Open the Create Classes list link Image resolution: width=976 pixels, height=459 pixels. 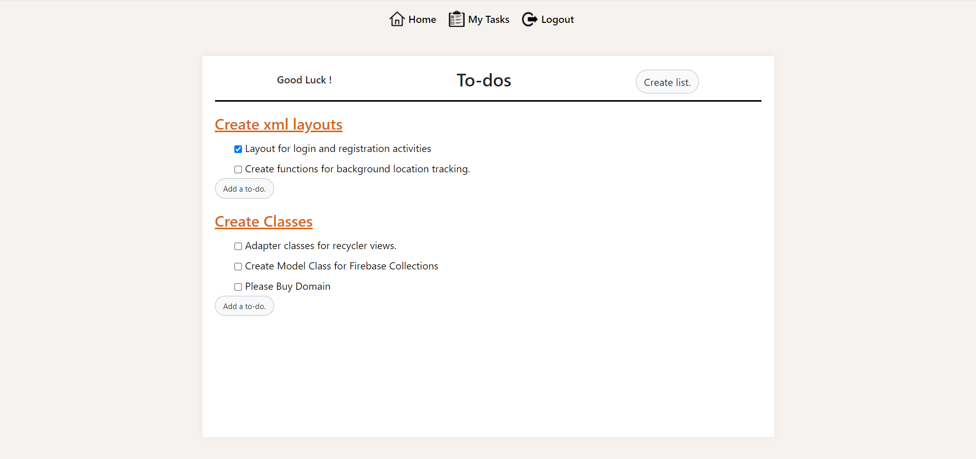point(264,222)
